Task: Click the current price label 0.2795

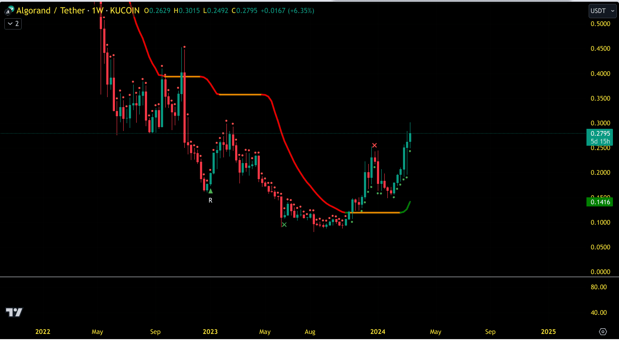Action: pyautogui.click(x=601, y=134)
